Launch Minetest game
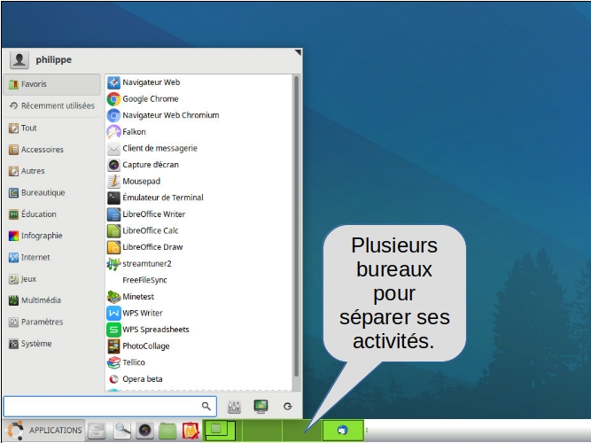This screenshot has width=591, height=443. pyautogui.click(x=137, y=297)
